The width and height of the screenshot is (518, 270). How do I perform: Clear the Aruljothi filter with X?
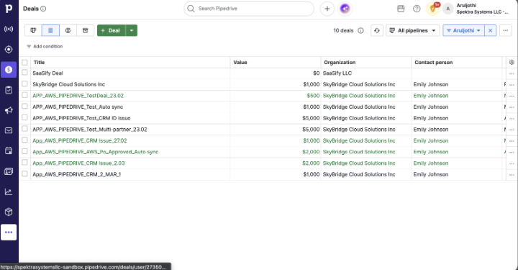pos(491,30)
